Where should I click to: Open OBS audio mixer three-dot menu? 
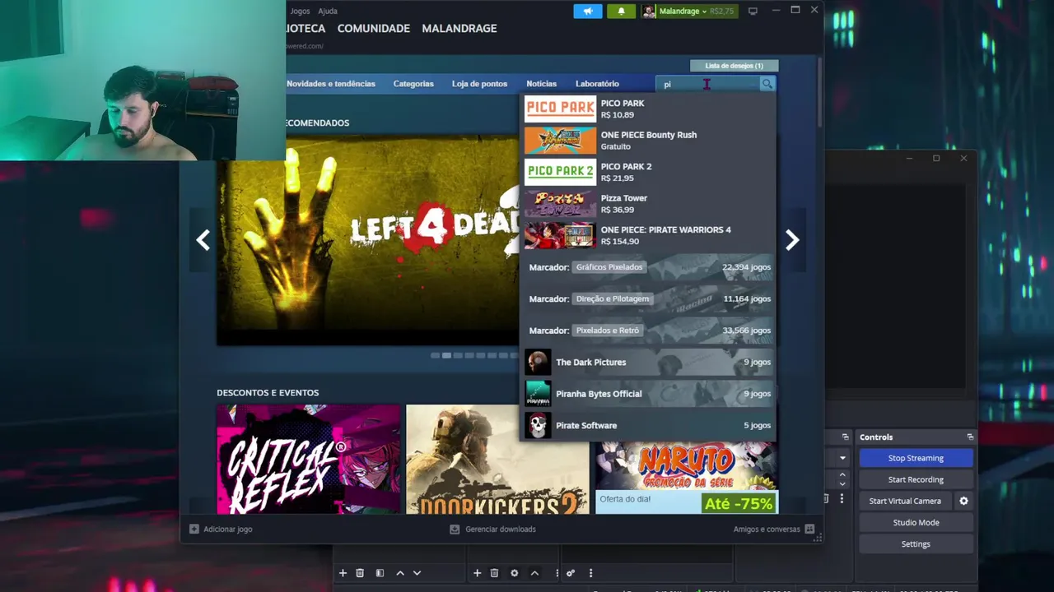coord(590,573)
